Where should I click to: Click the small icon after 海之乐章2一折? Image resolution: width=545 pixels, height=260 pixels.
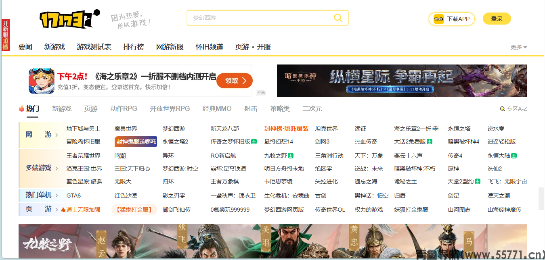[x=436, y=129]
